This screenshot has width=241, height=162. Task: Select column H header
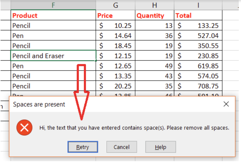coord(154,5)
